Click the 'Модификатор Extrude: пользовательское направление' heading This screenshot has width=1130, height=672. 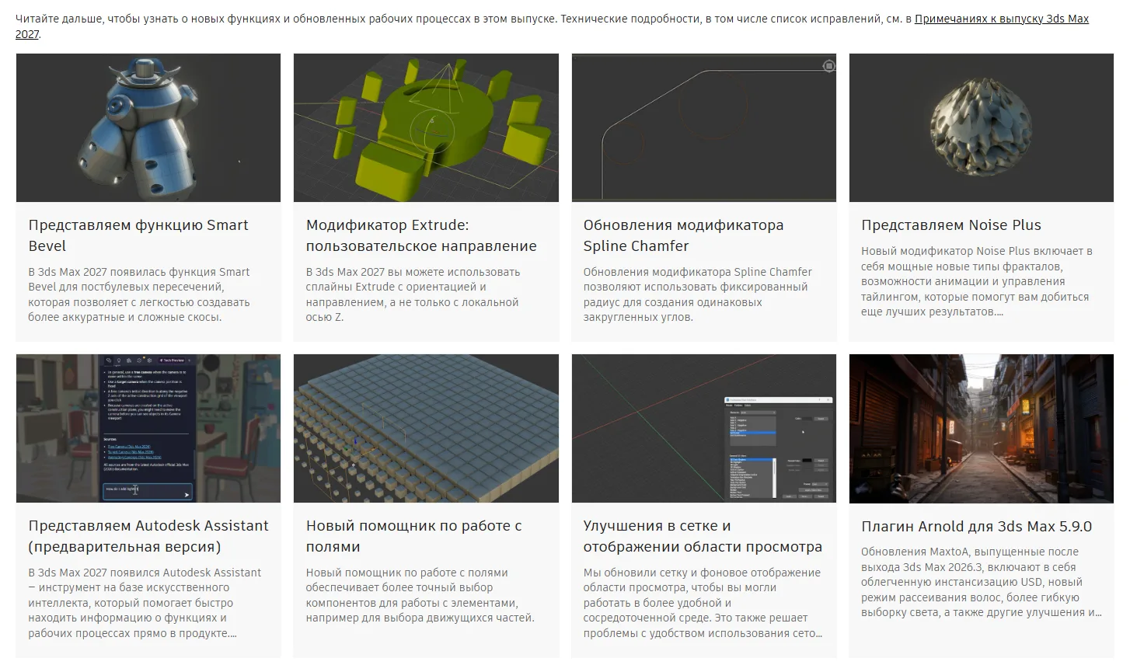[x=421, y=235]
